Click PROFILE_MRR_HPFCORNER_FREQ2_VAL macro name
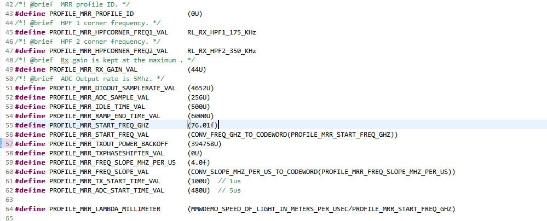The height and width of the screenshot is (221, 547). pos(108,51)
